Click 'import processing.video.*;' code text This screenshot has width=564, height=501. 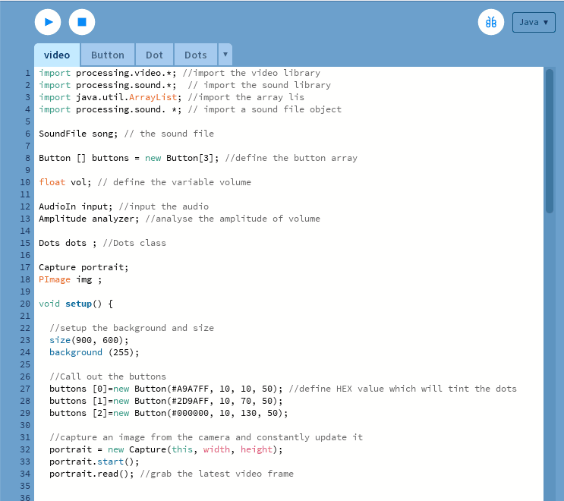click(108, 73)
